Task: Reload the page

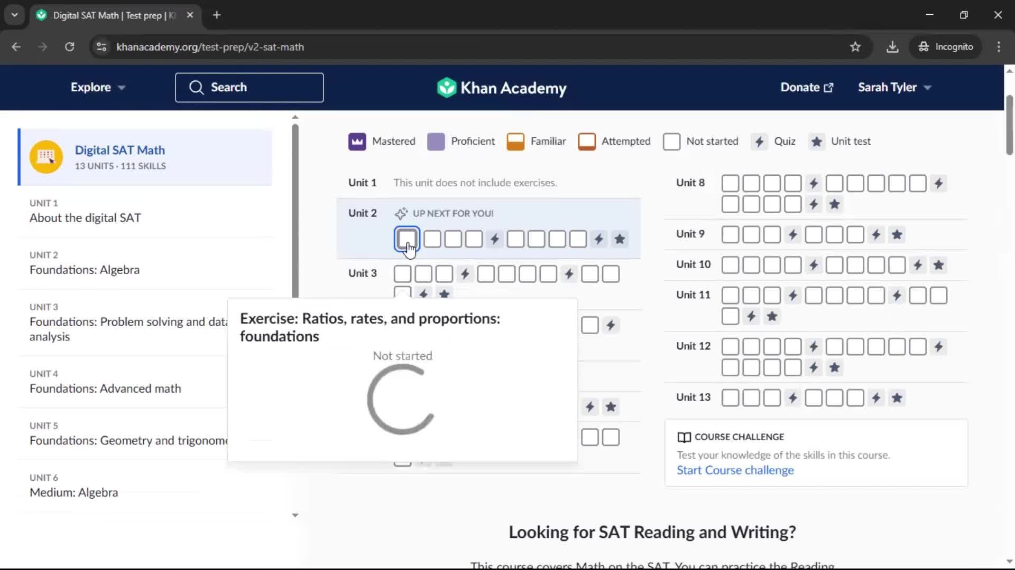Action: pos(69,47)
